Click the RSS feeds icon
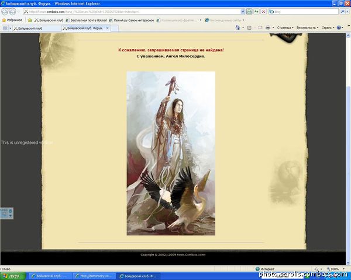Viewport: 351px width, 280px height. pyautogui.click(x=249, y=27)
